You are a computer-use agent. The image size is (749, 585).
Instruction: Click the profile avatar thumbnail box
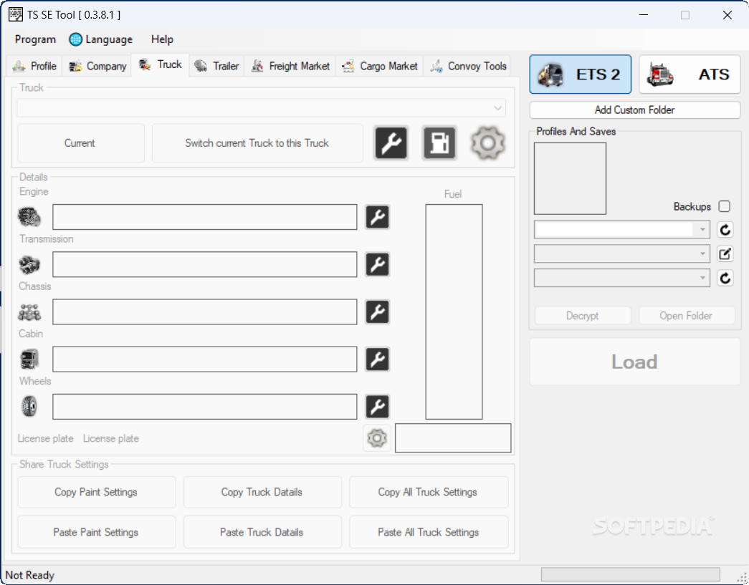point(570,178)
